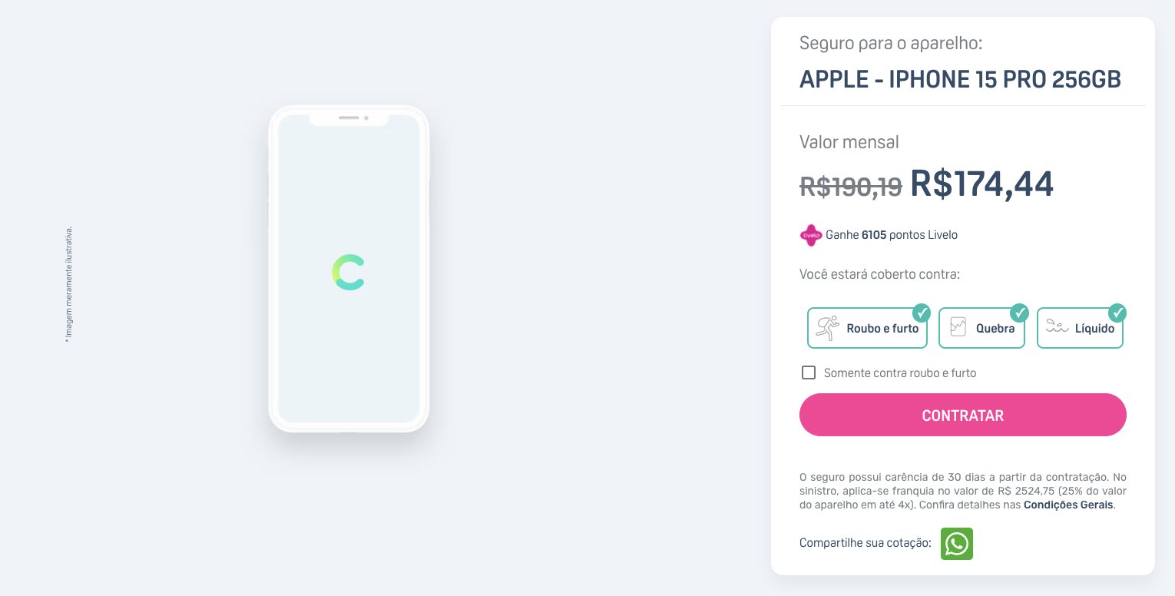The width and height of the screenshot is (1175, 596).
Task: Toggle the Roubo e furto coverage option
Action: (x=867, y=328)
